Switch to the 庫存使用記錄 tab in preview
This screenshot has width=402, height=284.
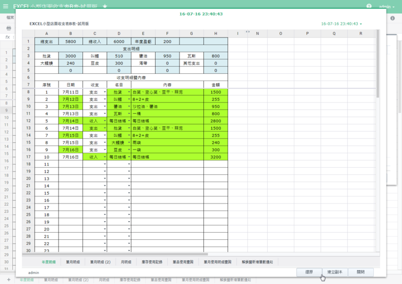[x=152, y=262]
